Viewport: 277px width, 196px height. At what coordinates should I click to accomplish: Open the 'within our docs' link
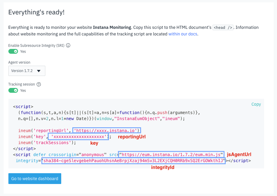click(183, 34)
